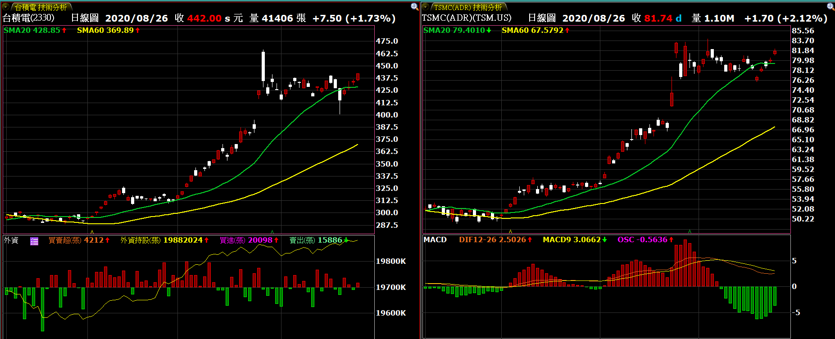Click the 475.0 price axis label
The height and width of the screenshot is (339, 835).
coord(387,41)
